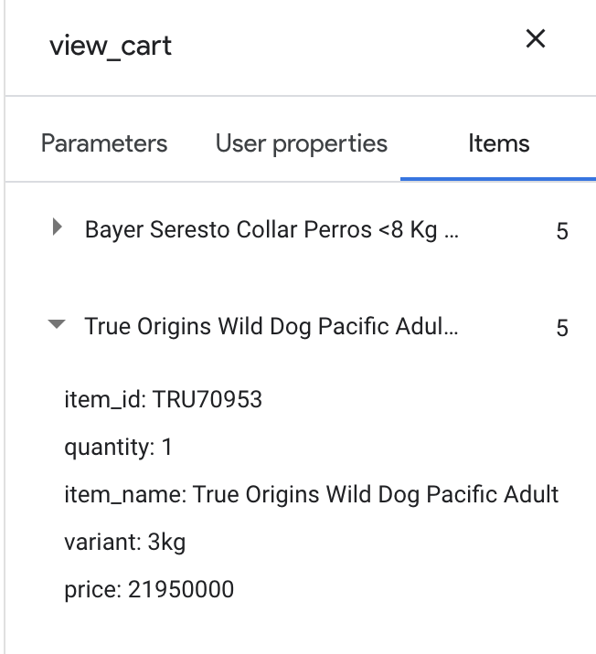Click the count 5 beside Bayer Seresto
This screenshot has height=654, width=596.
tap(562, 231)
